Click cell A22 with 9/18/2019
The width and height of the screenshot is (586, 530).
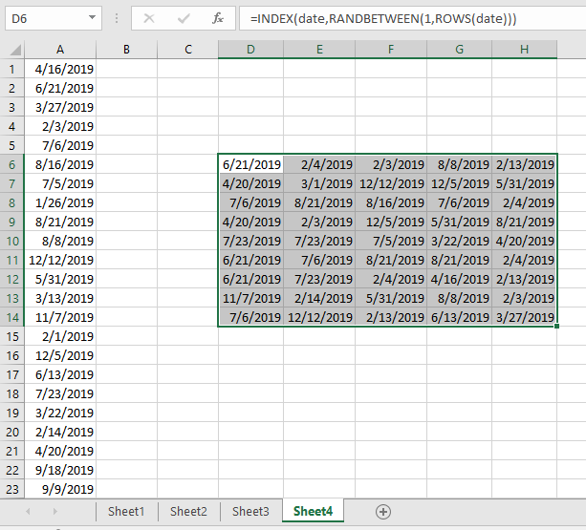click(60, 470)
